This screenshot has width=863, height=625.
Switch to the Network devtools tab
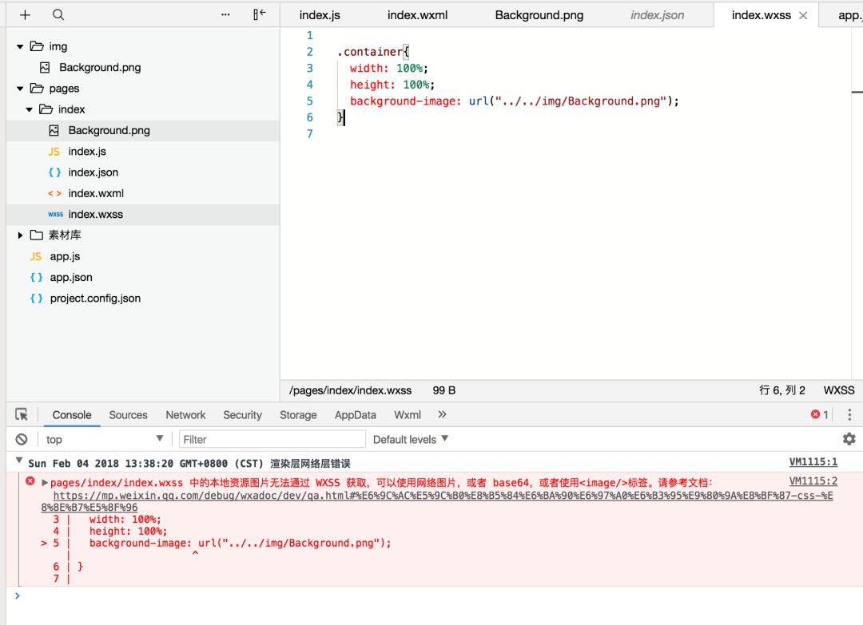(x=185, y=415)
